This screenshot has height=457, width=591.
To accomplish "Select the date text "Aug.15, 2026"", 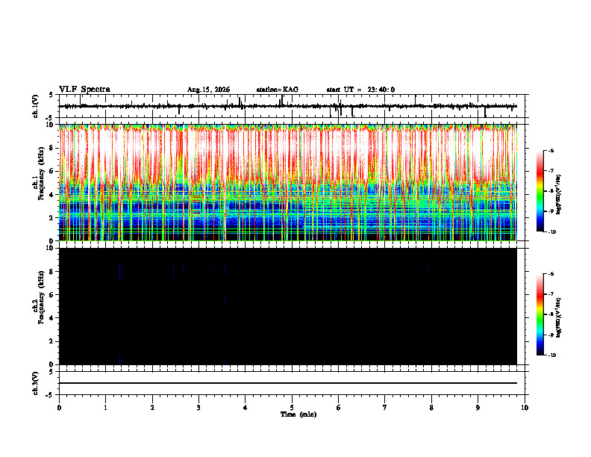I will (x=208, y=90).
